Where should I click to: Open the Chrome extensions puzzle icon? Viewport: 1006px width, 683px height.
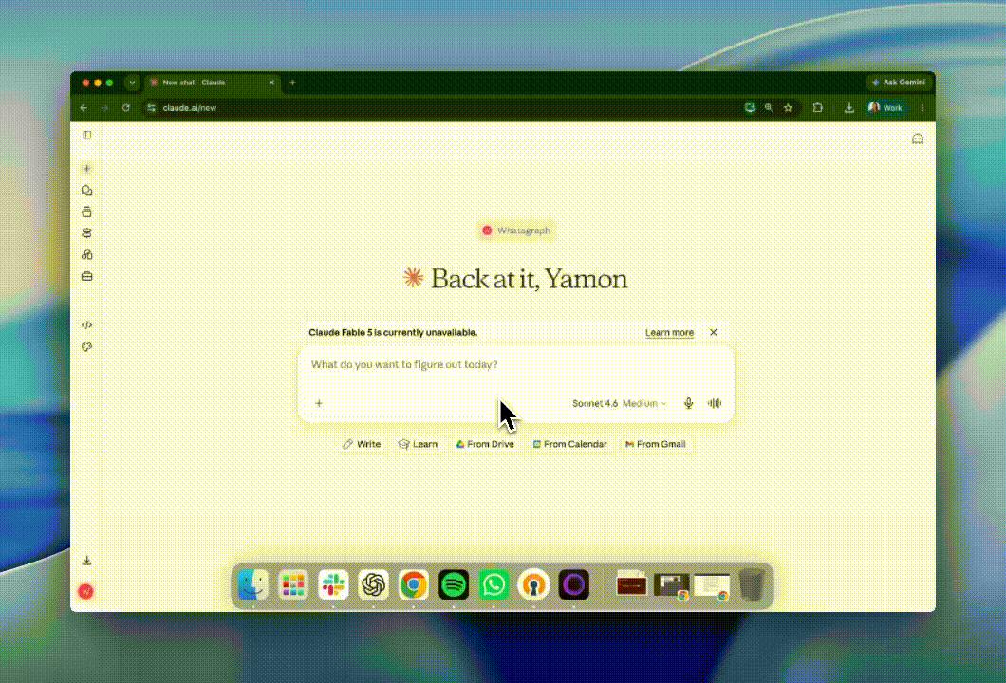click(817, 108)
